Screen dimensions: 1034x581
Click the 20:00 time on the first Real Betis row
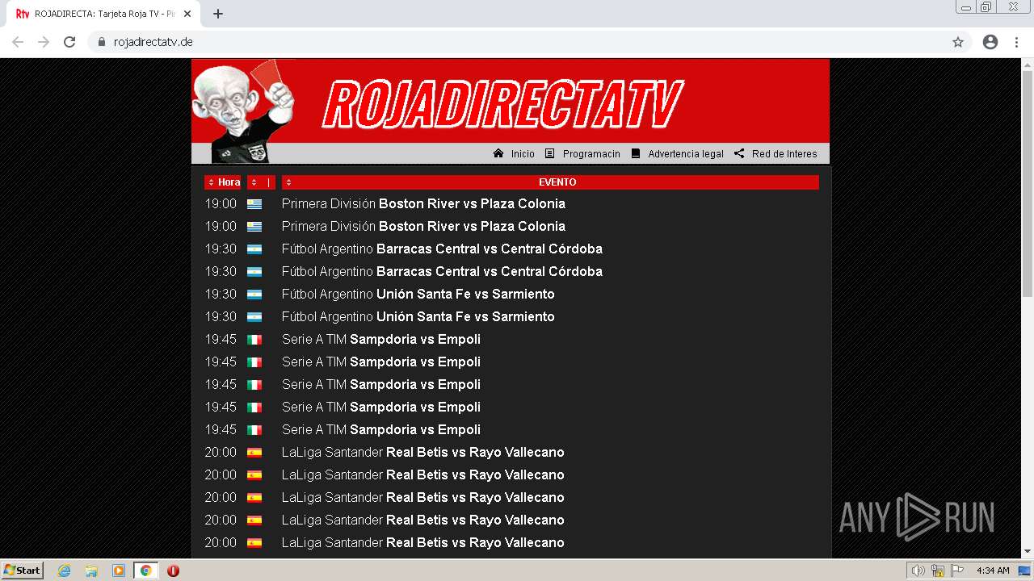tap(221, 453)
